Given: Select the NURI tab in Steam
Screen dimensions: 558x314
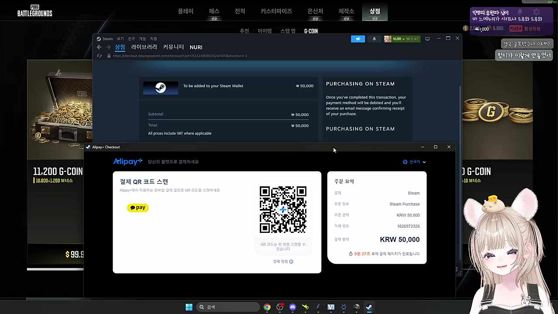Looking at the screenshot, I should [x=196, y=47].
